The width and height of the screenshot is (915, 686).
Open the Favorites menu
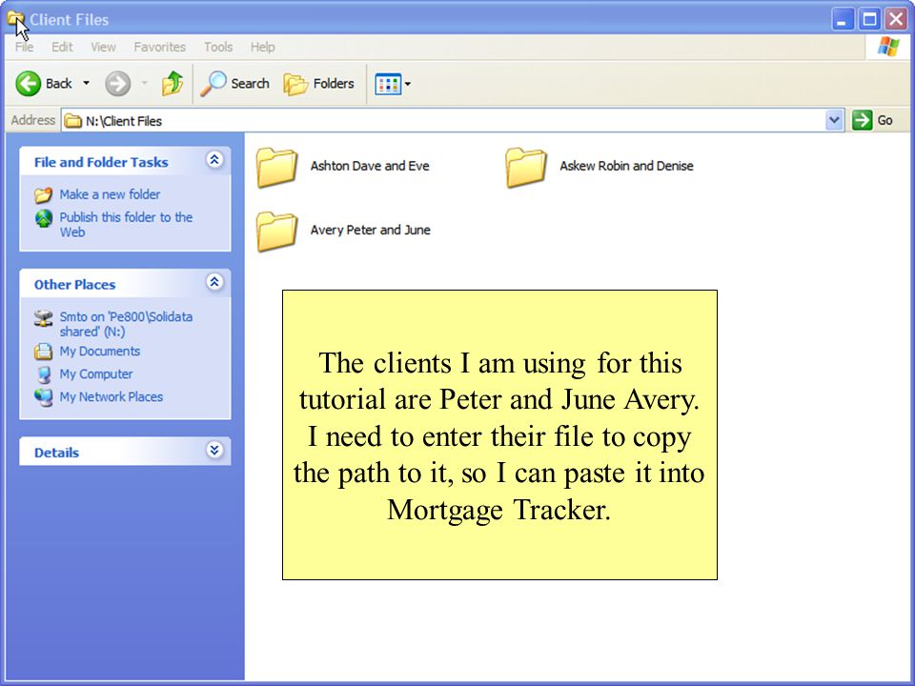159,47
